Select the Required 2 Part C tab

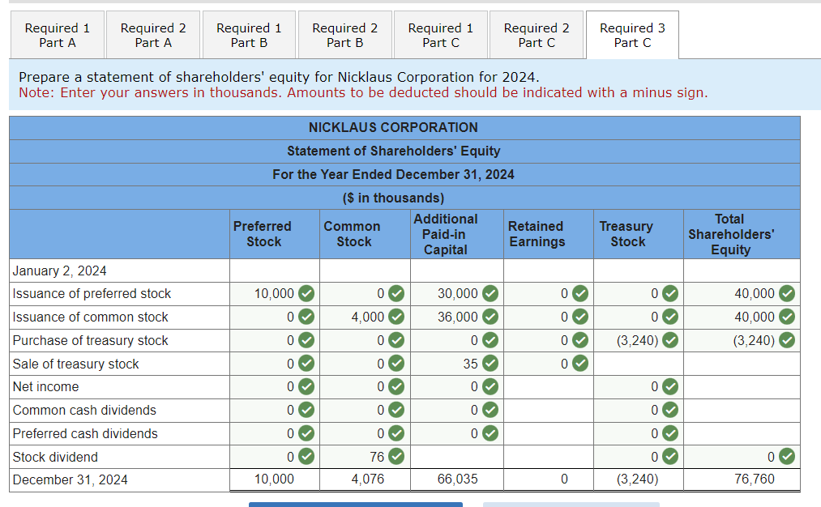[x=537, y=35]
